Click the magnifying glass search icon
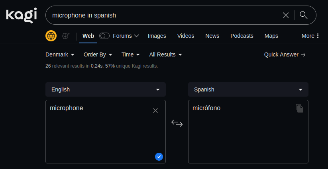Viewport: 328px width, 169px height. coord(304,15)
